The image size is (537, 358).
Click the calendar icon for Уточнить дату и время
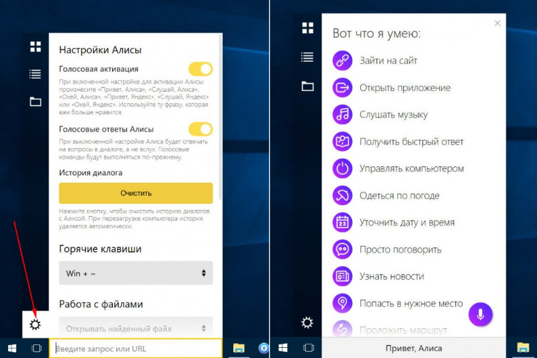click(x=343, y=222)
